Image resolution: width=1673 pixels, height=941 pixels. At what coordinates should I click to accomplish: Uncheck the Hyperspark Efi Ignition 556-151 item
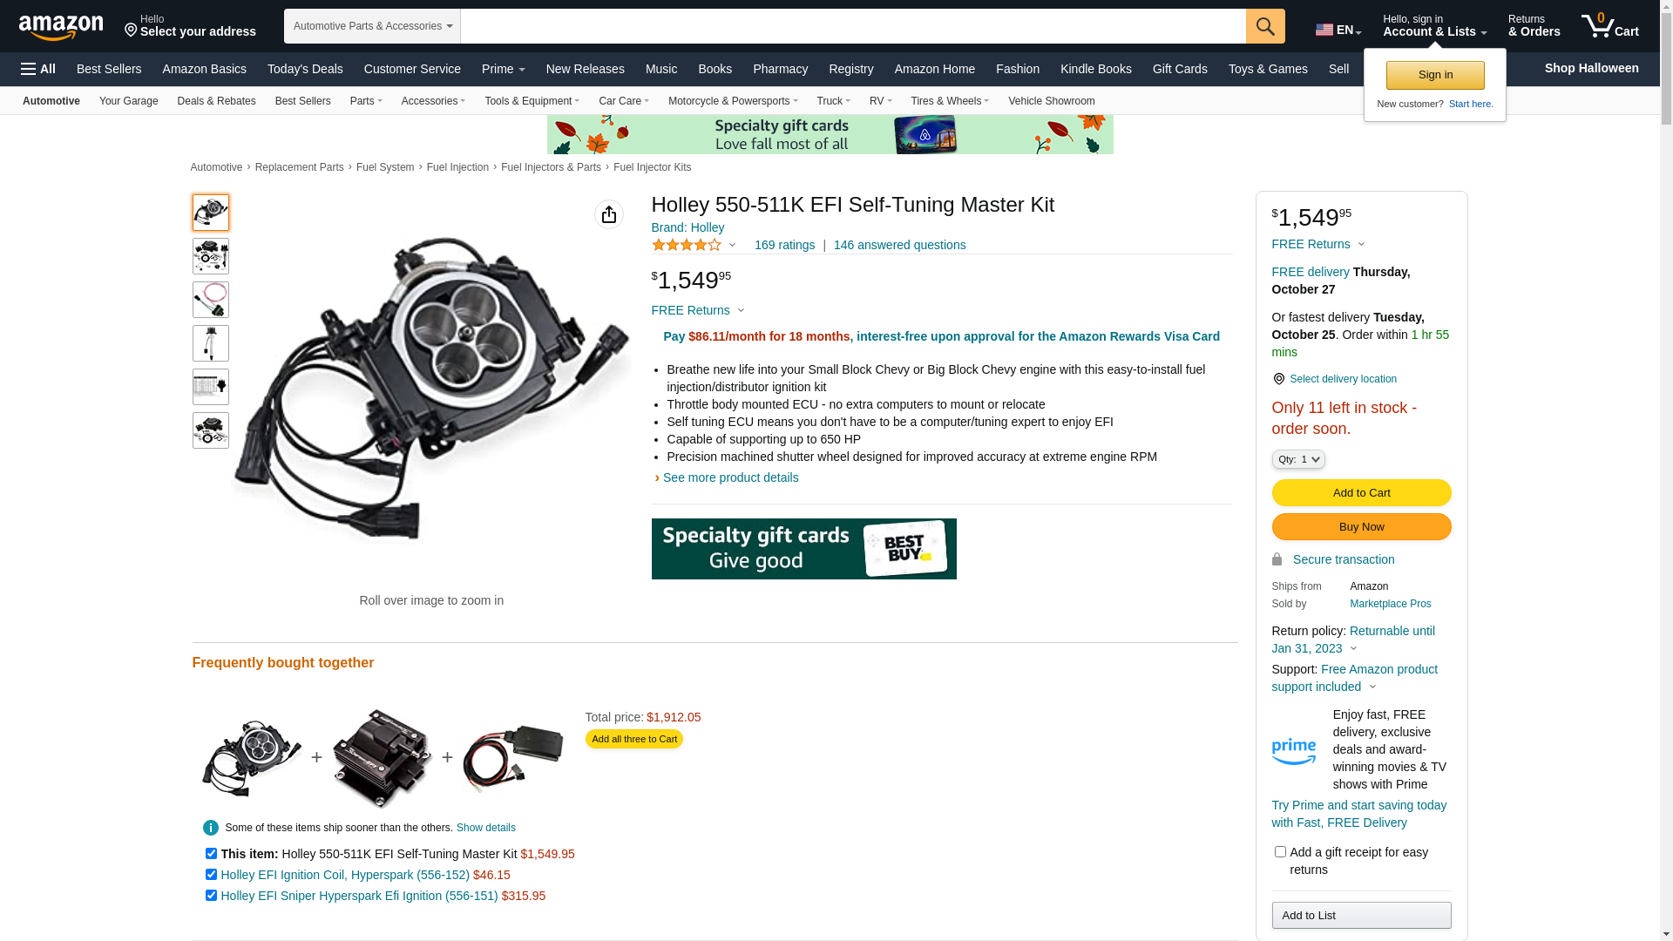click(211, 895)
